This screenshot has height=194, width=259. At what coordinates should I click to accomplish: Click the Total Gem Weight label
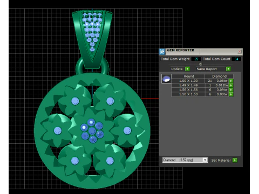click(x=175, y=59)
